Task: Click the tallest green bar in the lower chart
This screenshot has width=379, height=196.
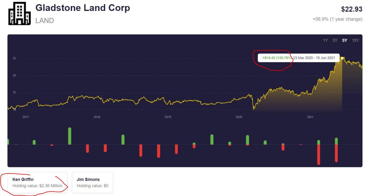Action: click(69, 136)
